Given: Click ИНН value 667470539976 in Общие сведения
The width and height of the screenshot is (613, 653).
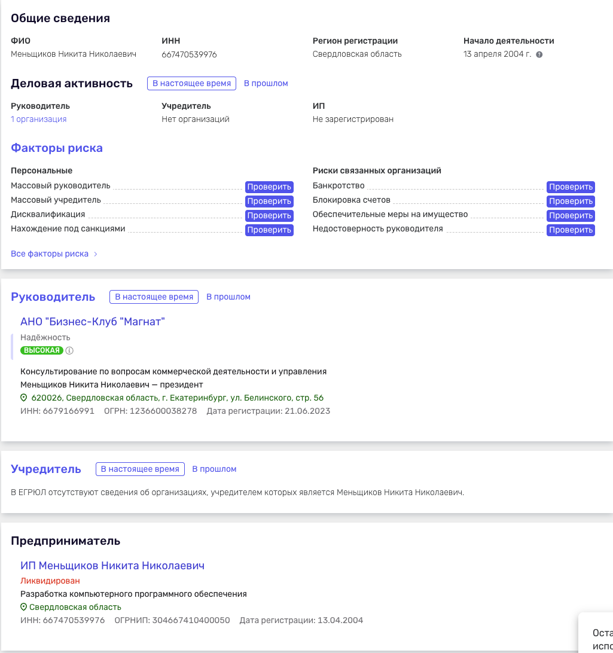Looking at the screenshot, I should click(x=189, y=54).
